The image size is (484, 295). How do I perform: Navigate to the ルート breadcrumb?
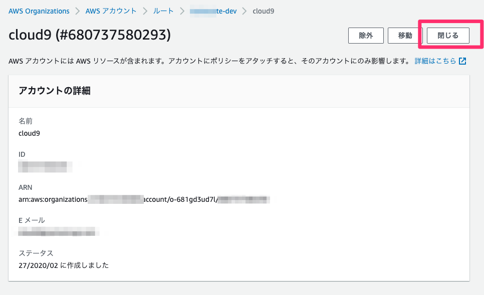pyautogui.click(x=163, y=11)
